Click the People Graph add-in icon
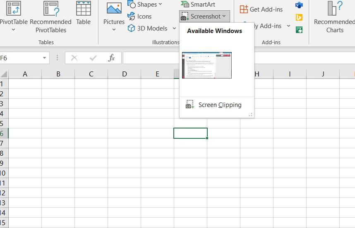 (x=299, y=30)
